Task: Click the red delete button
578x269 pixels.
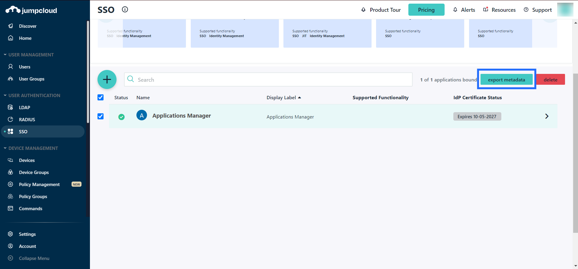Action: click(550, 80)
